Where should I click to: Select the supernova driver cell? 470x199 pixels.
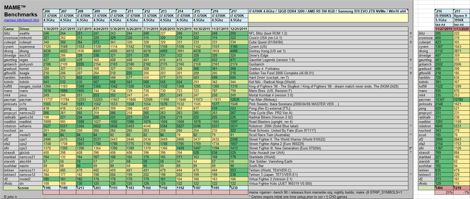(x=31, y=47)
